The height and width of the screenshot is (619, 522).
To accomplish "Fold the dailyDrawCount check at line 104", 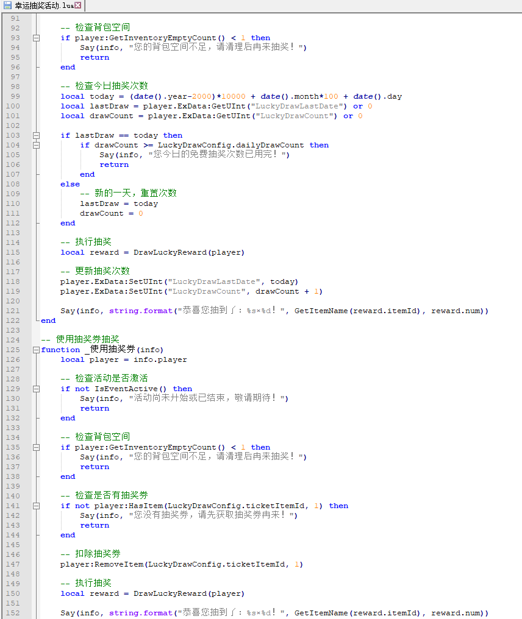I will pos(36,145).
